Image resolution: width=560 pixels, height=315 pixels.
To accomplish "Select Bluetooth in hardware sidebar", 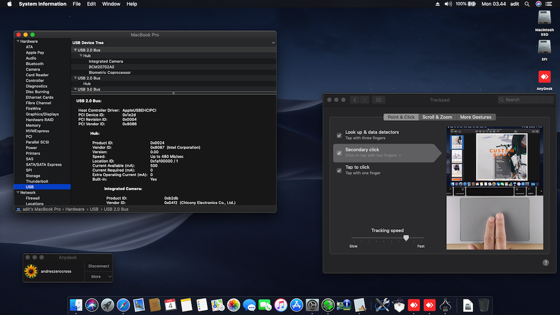I will pyautogui.click(x=34, y=64).
